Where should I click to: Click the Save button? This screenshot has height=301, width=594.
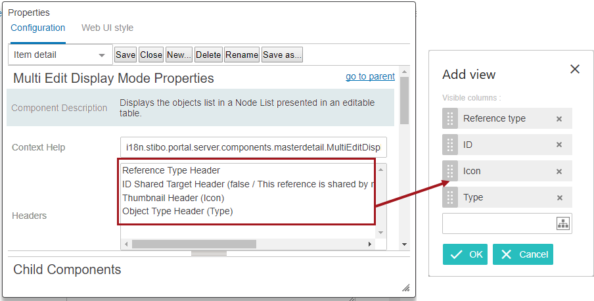tap(126, 55)
